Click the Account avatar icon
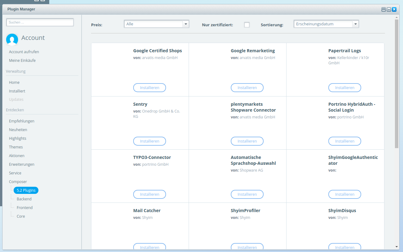 [12, 40]
